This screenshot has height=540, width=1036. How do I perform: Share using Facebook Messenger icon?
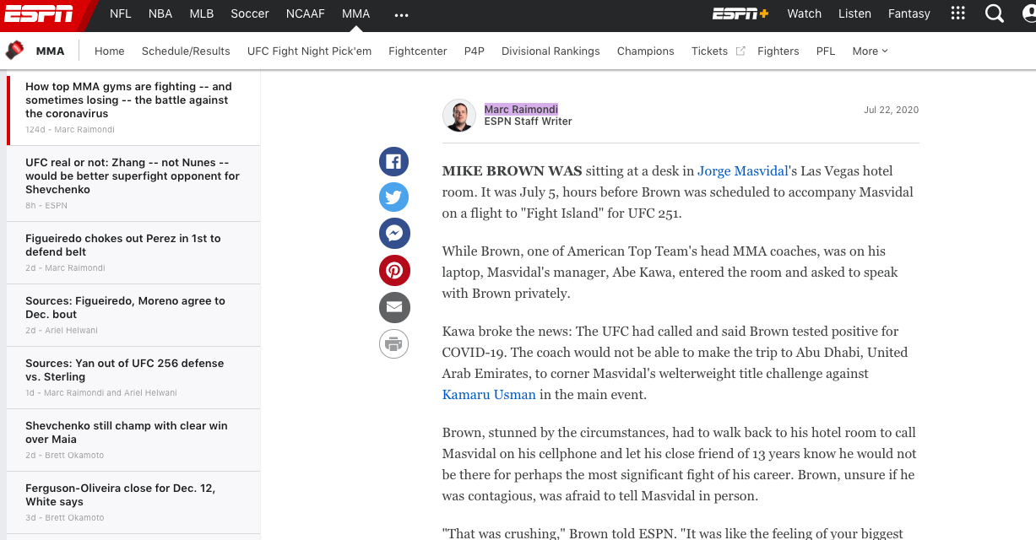(393, 234)
